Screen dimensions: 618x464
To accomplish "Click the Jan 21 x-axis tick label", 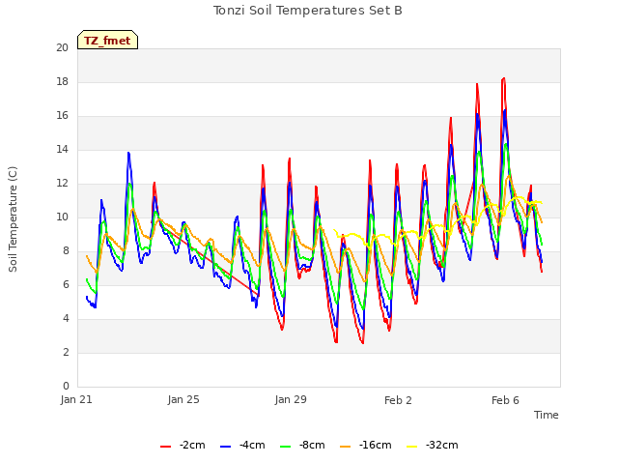I will click(x=76, y=399).
